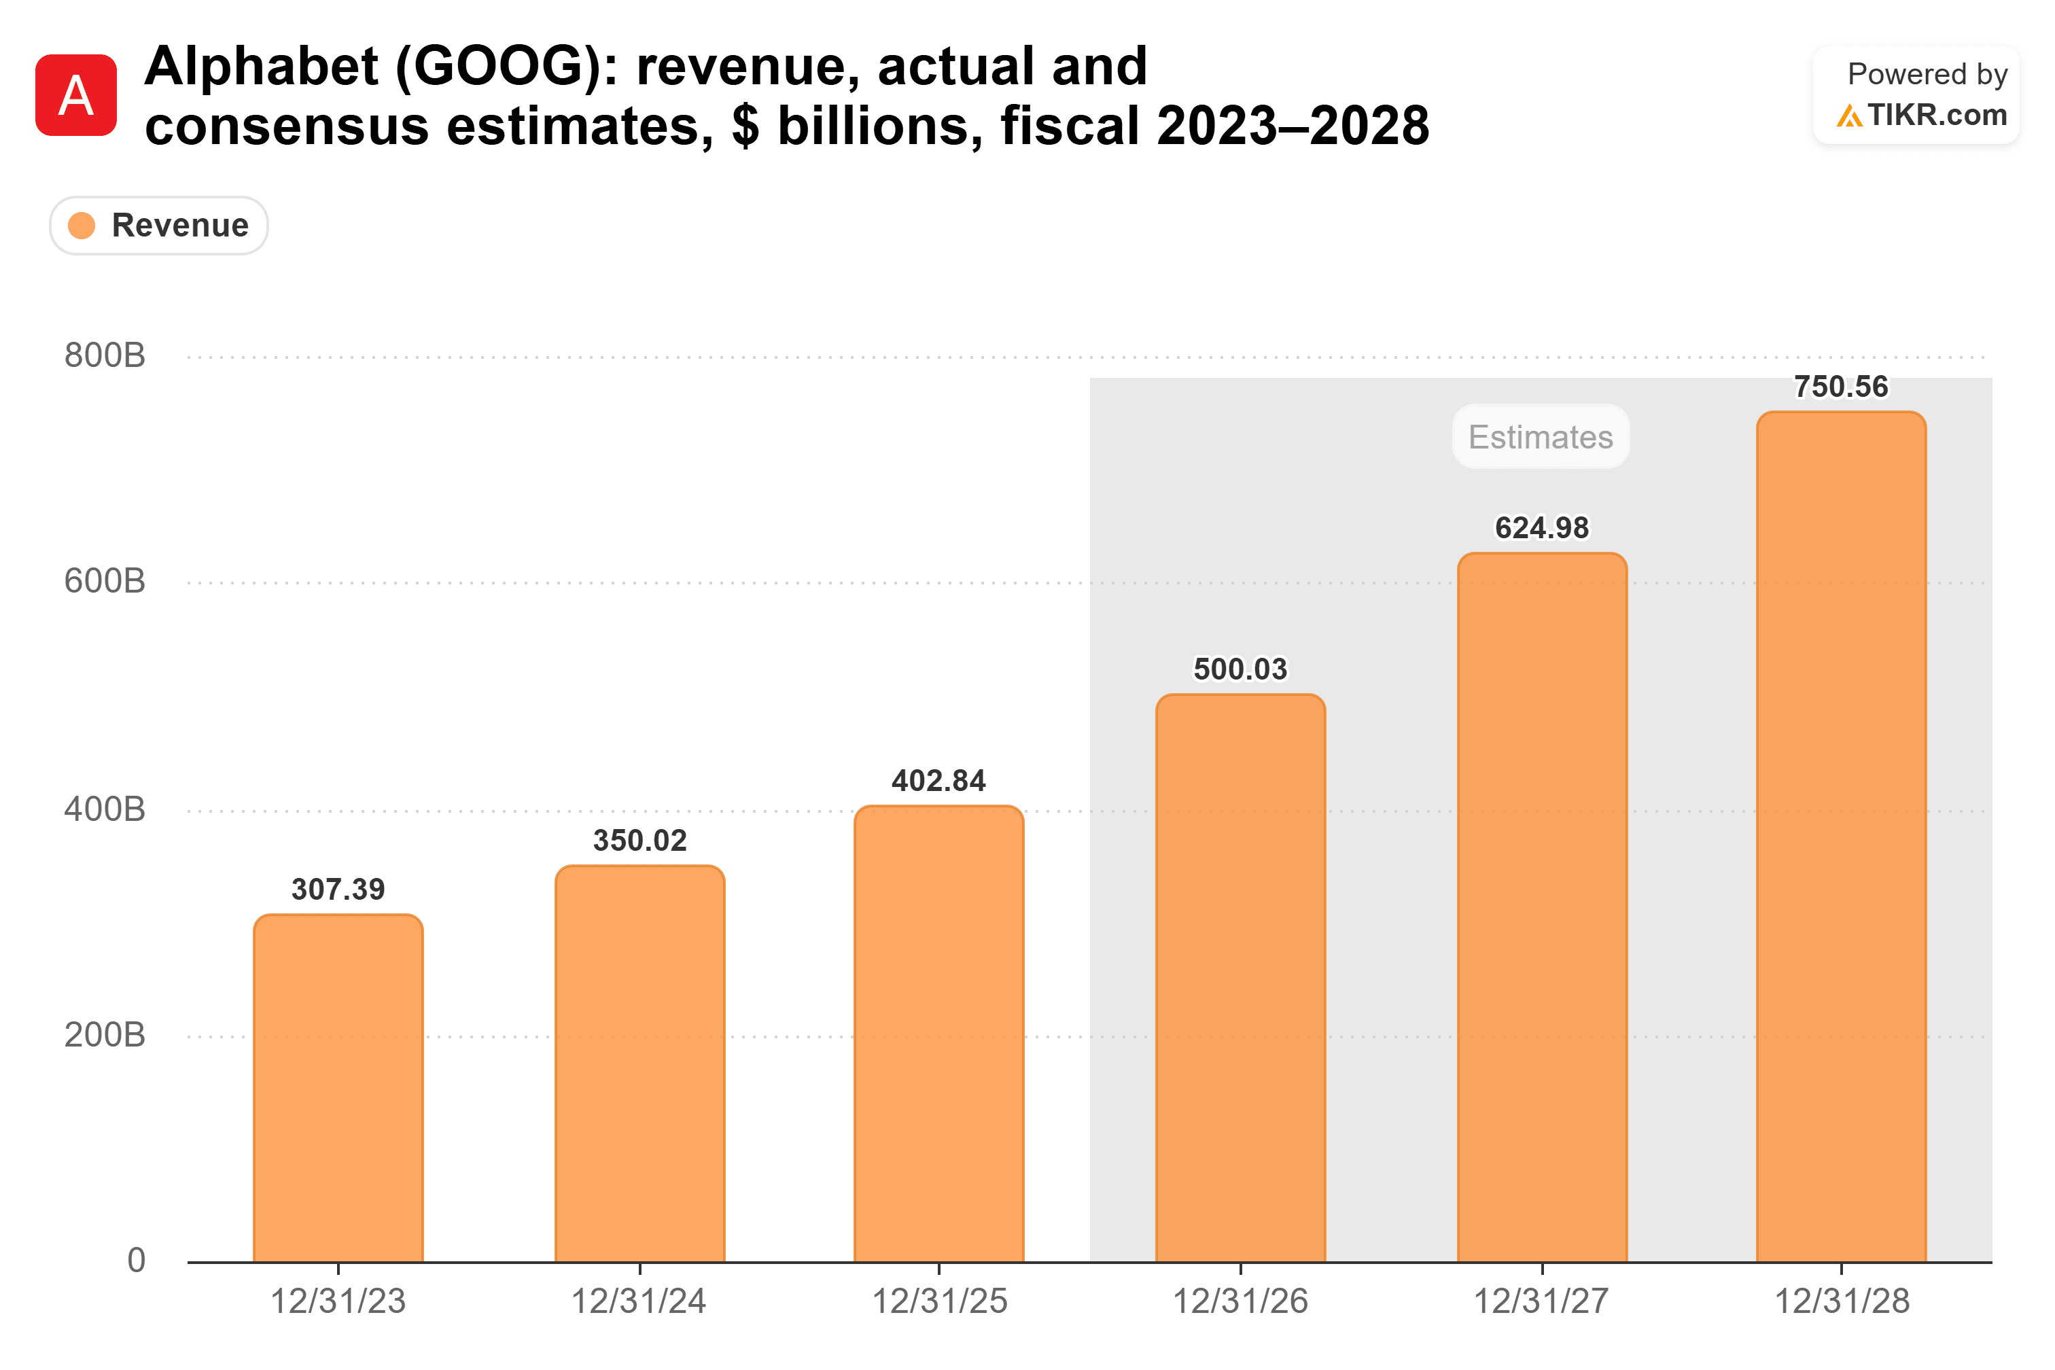Click the 12/31/25 date label
Screen dimensions: 2055x1370
coord(940,1302)
